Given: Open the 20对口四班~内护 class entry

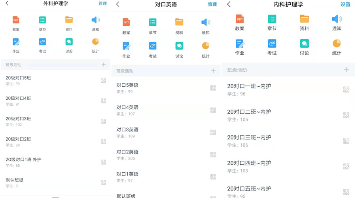Looking at the screenshot, I should (249, 166).
